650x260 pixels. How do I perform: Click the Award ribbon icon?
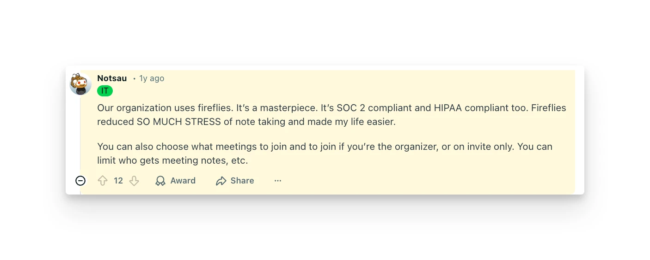[160, 181]
